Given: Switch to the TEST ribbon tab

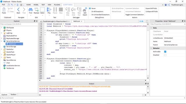Looking at the screenshot, I should coord(43,5).
